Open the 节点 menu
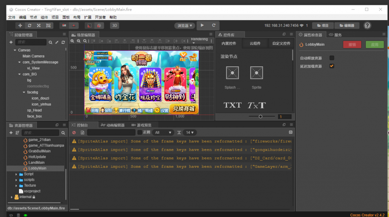Screen dimensions: 389x217 (x=33, y=17)
